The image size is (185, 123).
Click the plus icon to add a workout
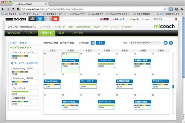[x=12, y=63]
